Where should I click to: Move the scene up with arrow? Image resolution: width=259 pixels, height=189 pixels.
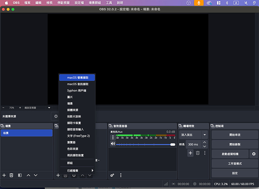pos(28,175)
